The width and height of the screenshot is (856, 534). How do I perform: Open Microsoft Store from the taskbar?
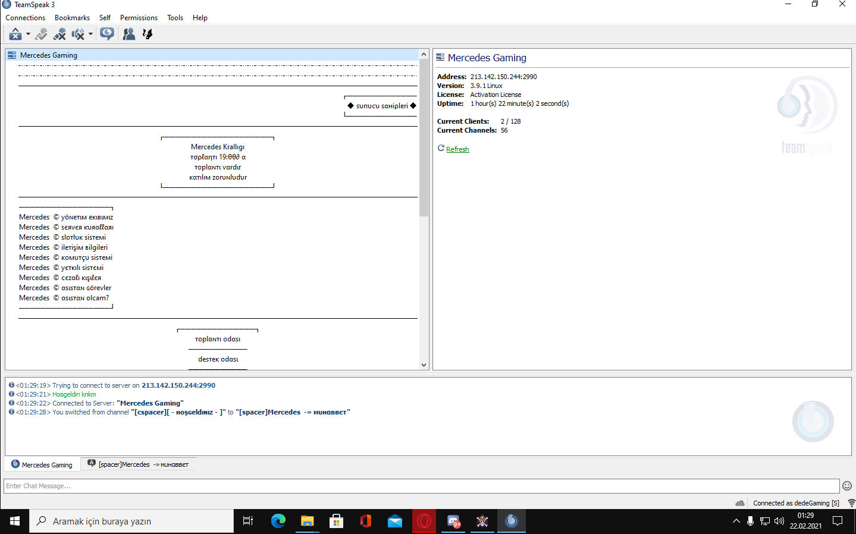[x=336, y=522]
